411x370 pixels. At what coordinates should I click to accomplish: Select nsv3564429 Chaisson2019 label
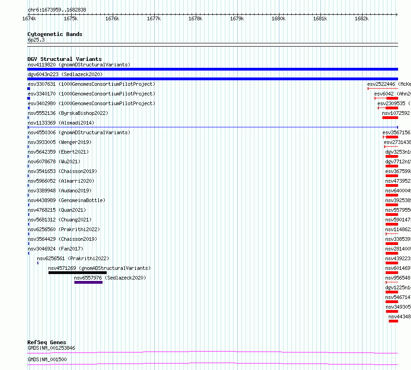(62, 239)
